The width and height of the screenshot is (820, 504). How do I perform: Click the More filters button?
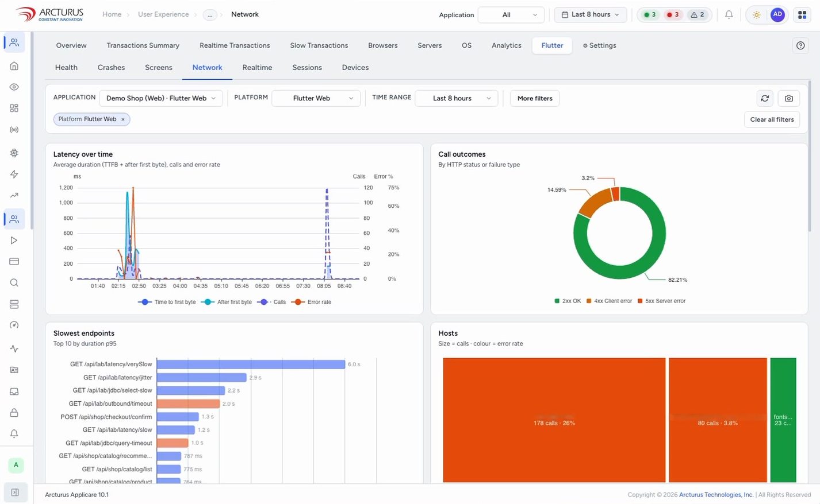[x=535, y=98]
